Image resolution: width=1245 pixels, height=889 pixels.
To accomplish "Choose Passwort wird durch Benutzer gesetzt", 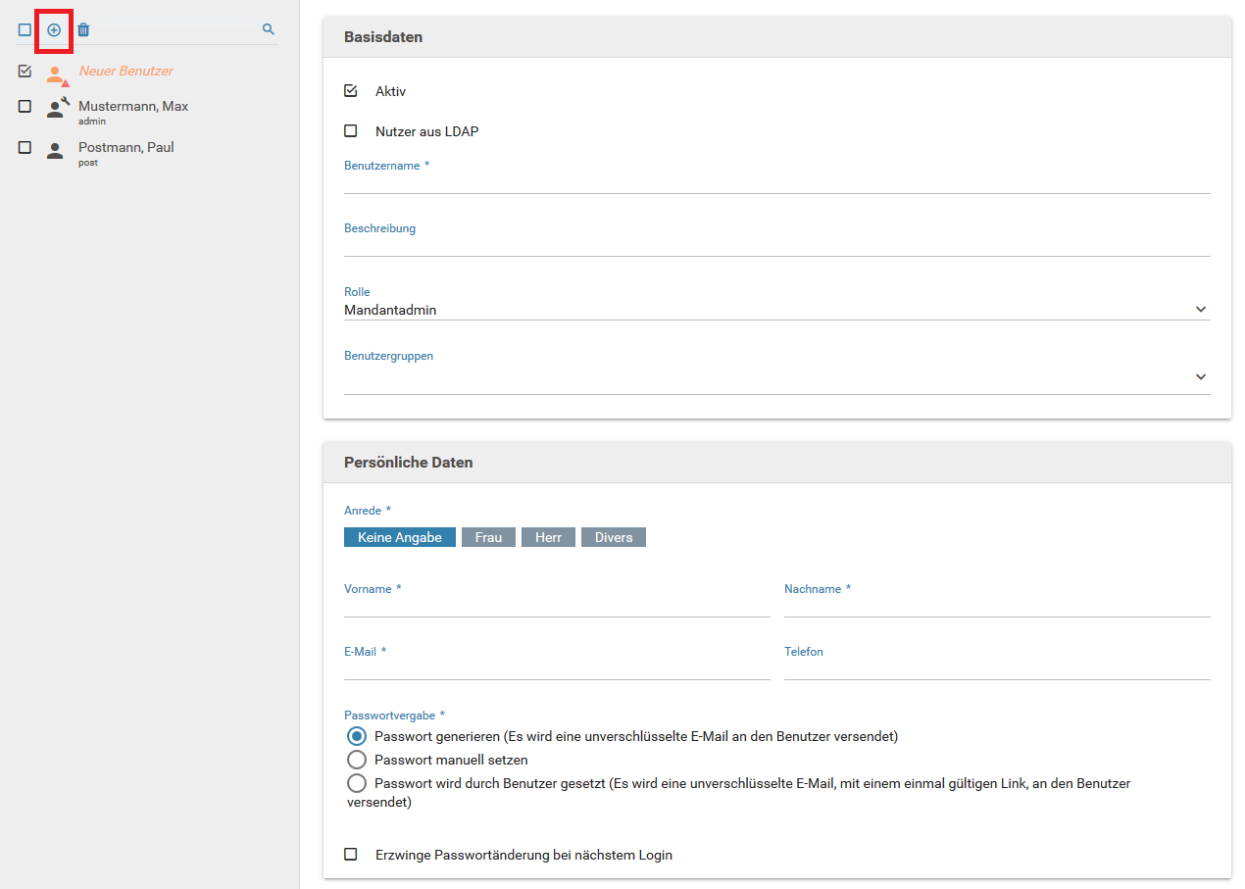I will click(x=357, y=783).
